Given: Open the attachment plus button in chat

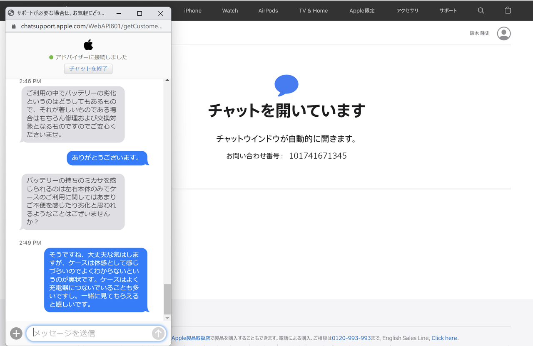Looking at the screenshot, I should (x=16, y=333).
